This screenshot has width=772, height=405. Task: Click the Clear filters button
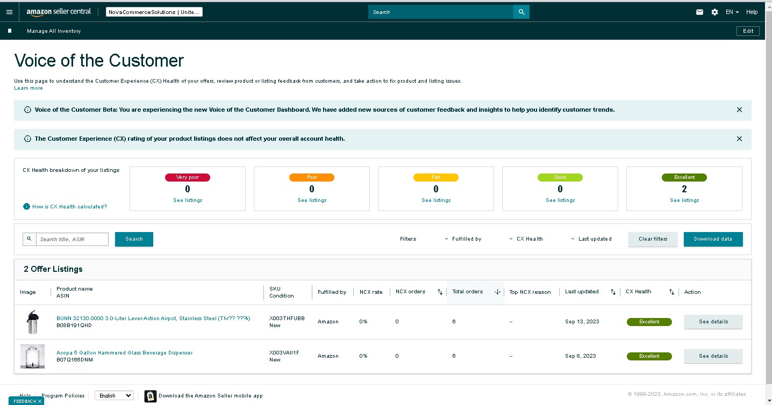[653, 239]
